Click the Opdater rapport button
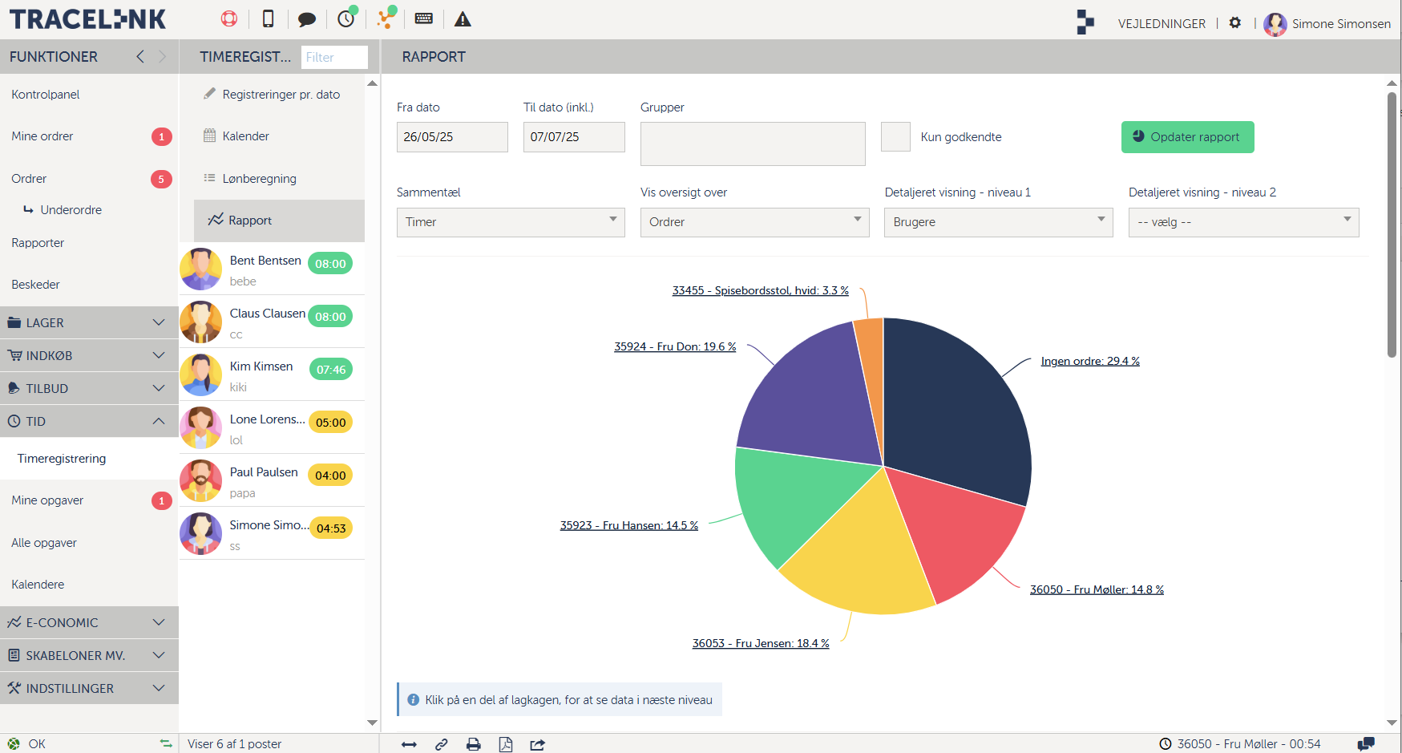This screenshot has height=753, width=1402. (1187, 137)
